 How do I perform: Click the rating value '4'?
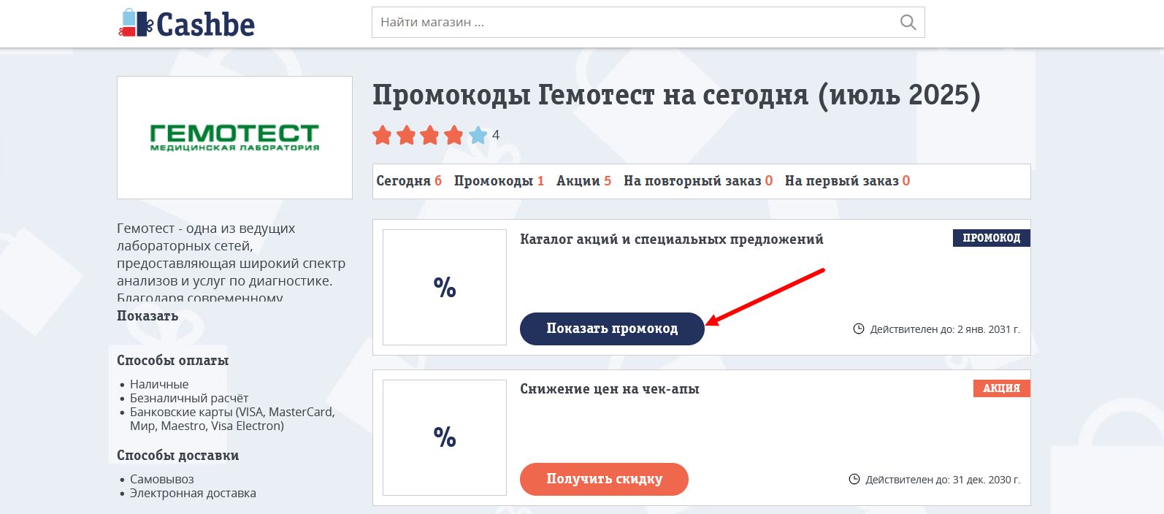(496, 135)
